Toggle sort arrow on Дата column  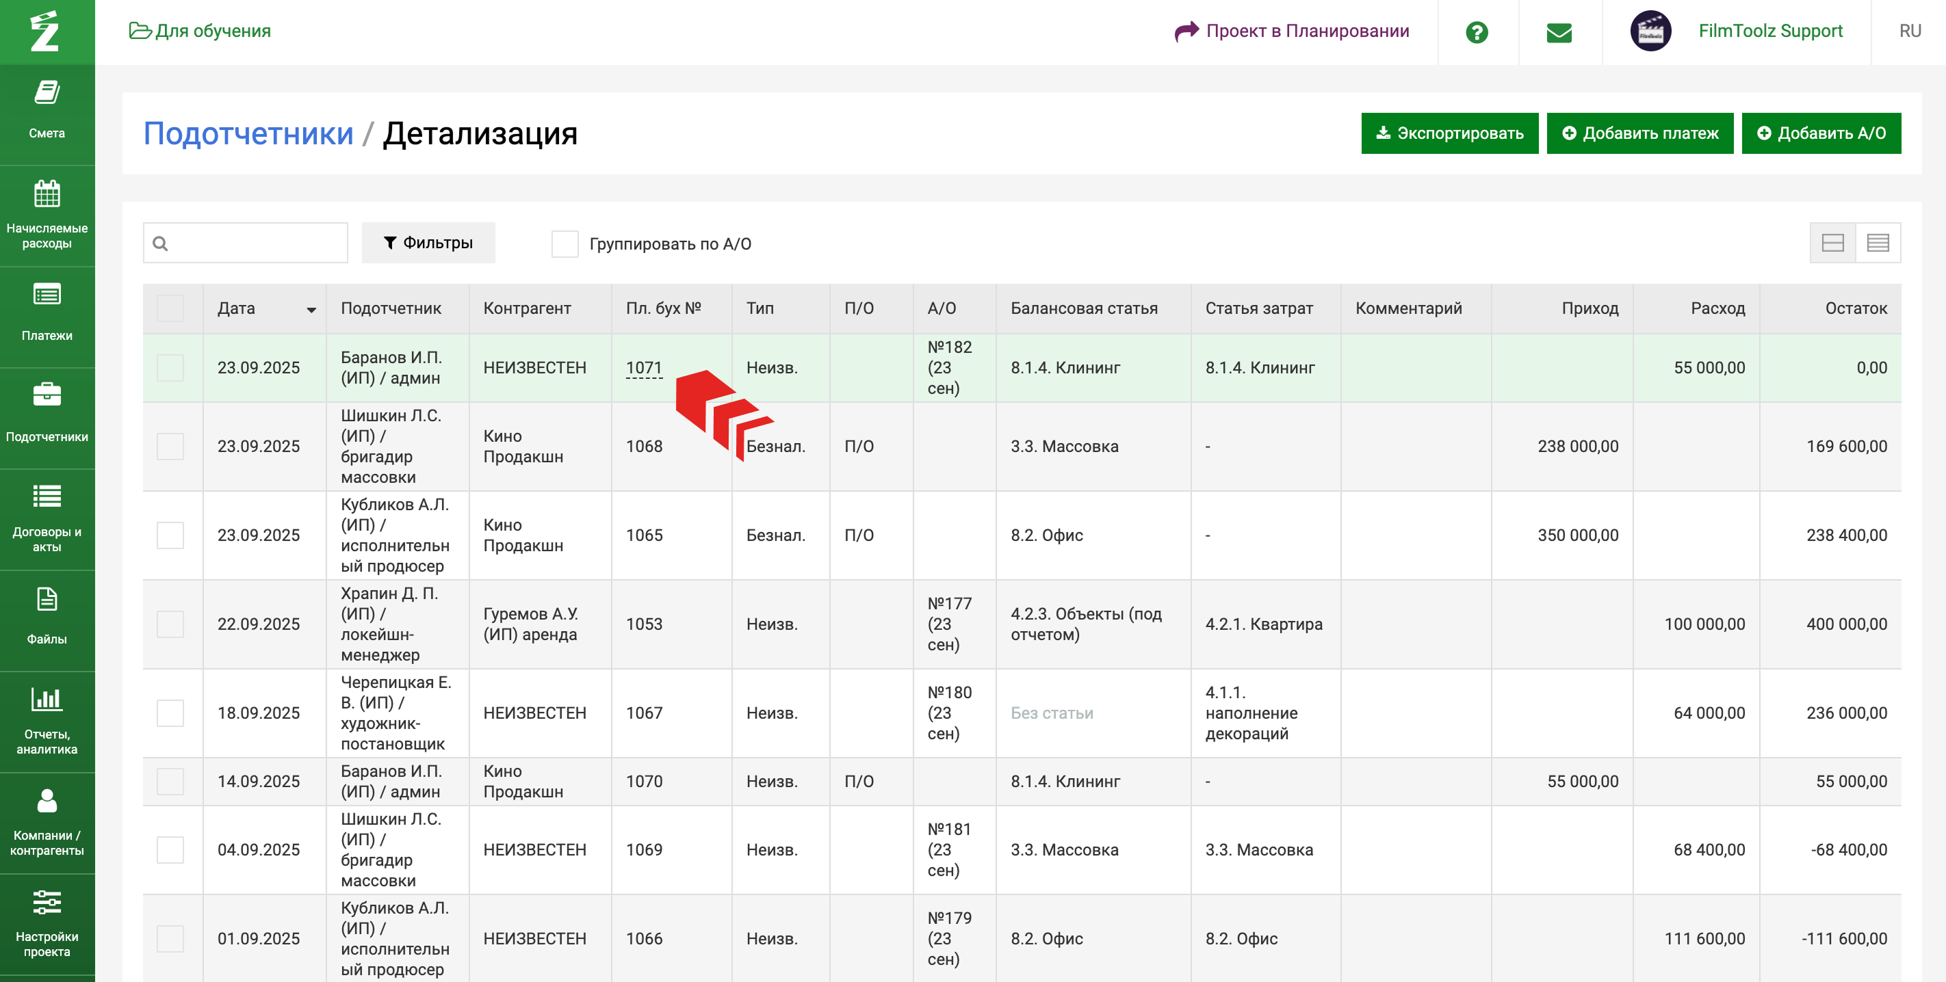pos(311,310)
